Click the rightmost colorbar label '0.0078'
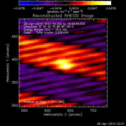126x126 pixels. [111, 8]
